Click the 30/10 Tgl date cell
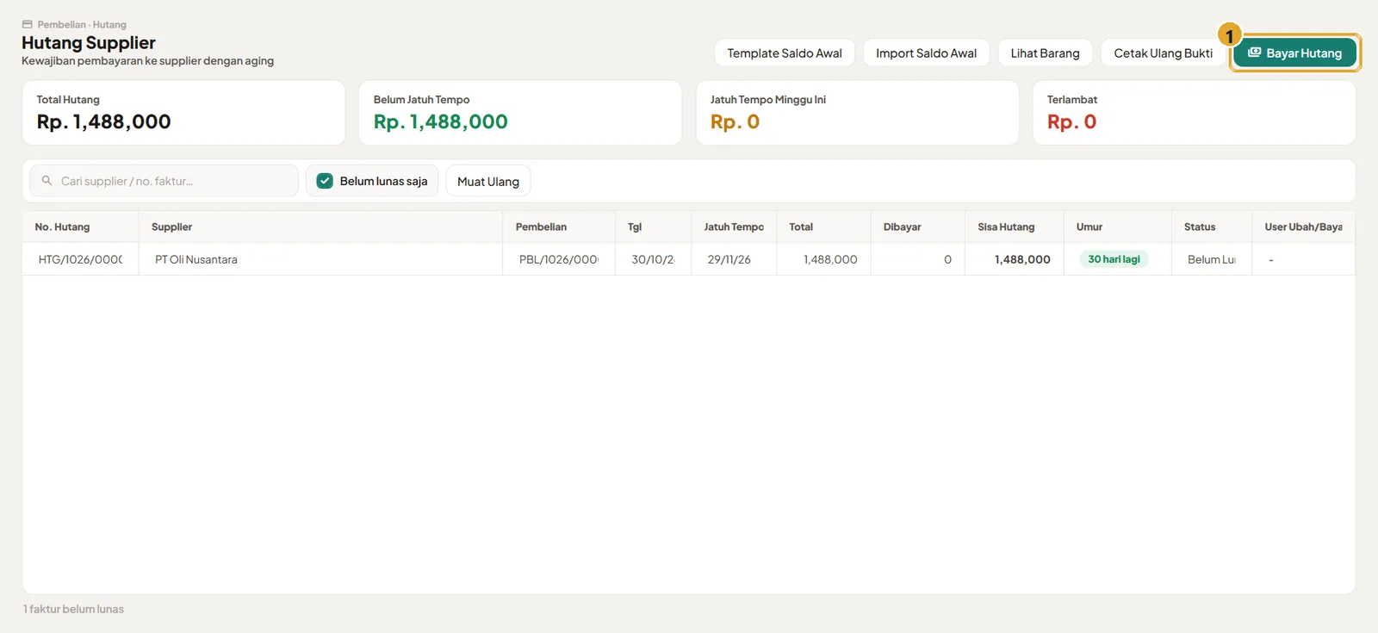Image resolution: width=1378 pixels, height=633 pixels. pos(653,259)
